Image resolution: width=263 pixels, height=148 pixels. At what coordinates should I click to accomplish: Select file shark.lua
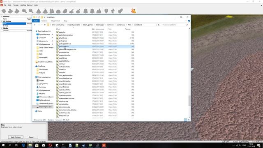click(x=62, y=69)
